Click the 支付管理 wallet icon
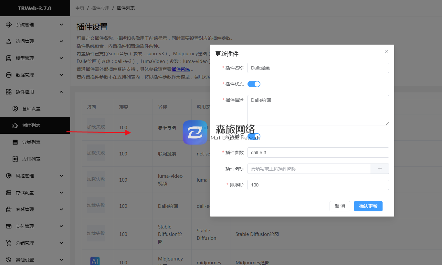 pos(9,226)
